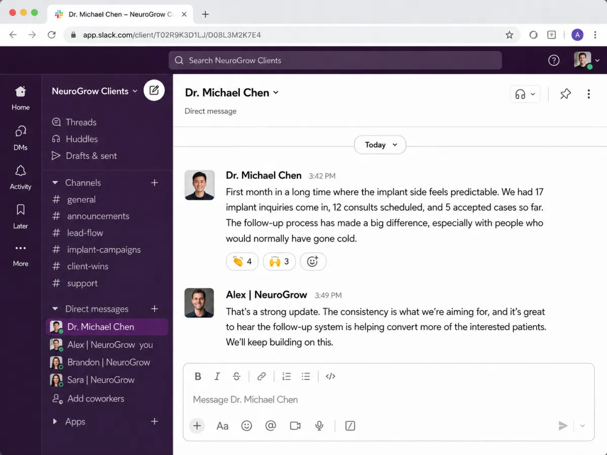Open a new browser tab
Screen dimensions: 607x455
(x=205, y=14)
